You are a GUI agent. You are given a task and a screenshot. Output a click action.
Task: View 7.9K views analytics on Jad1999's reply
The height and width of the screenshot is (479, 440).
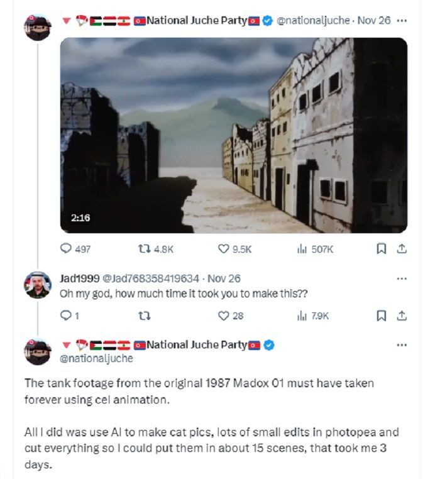313,316
